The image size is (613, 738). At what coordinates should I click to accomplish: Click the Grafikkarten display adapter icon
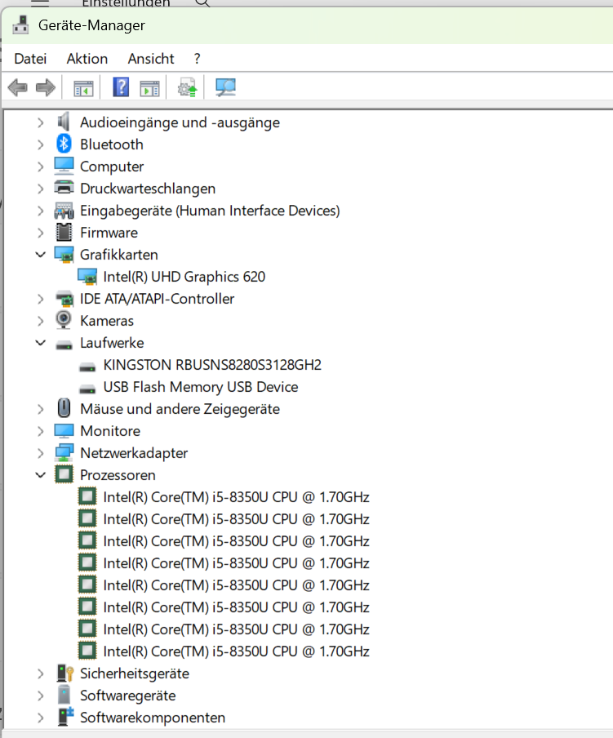64,255
